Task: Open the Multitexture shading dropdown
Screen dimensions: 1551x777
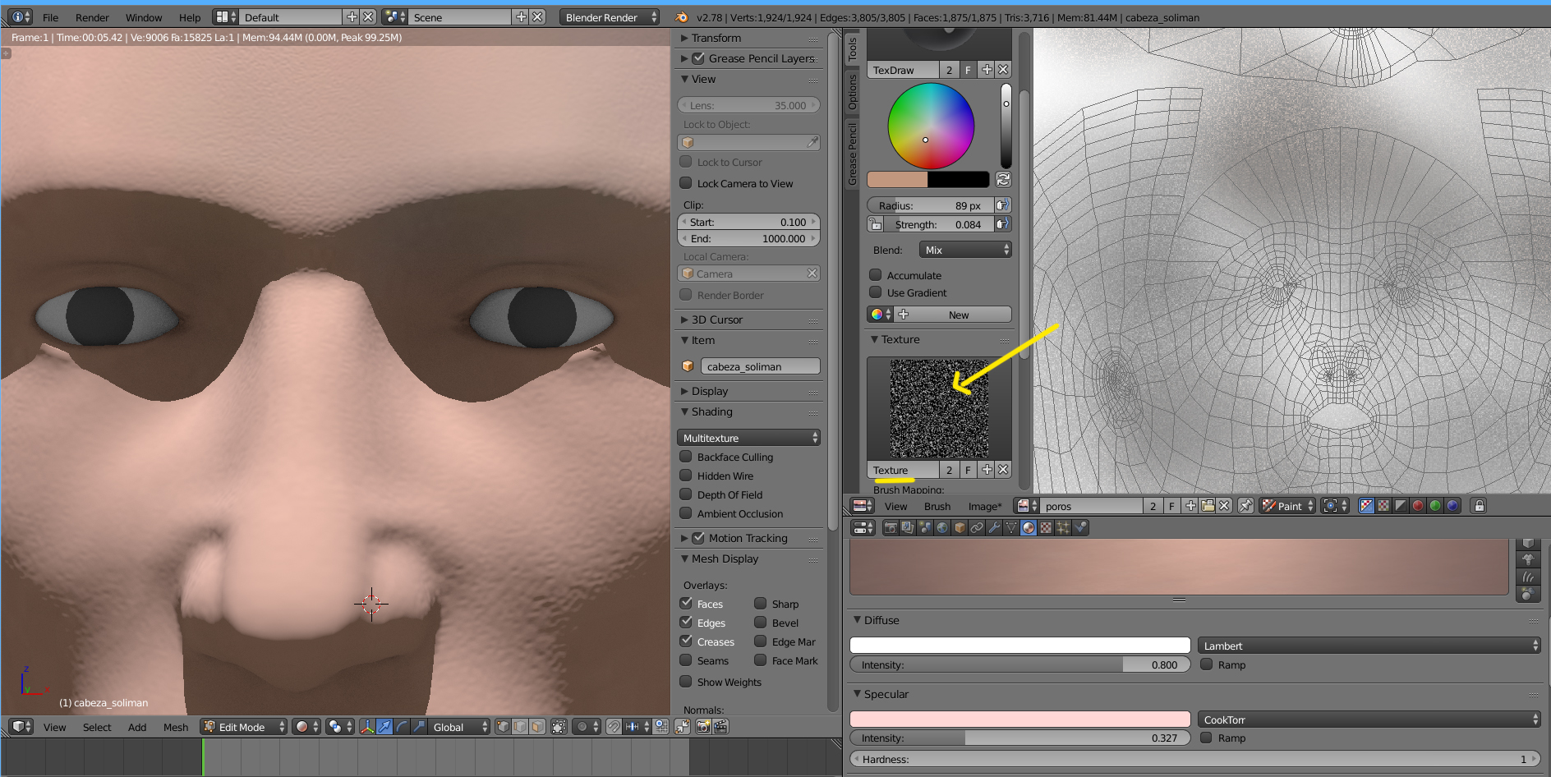Action: [x=748, y=438]
